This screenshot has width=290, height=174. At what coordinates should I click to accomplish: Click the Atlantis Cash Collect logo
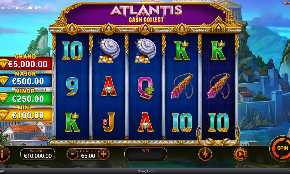pyautogui.click(x=146, y=14)
